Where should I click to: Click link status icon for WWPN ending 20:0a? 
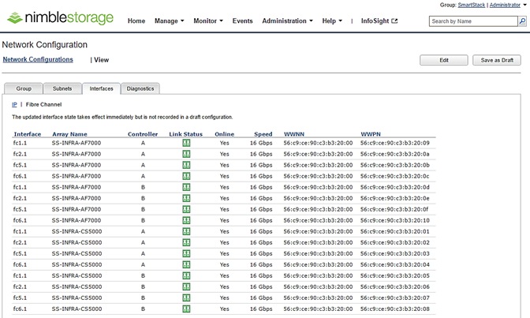186,154
